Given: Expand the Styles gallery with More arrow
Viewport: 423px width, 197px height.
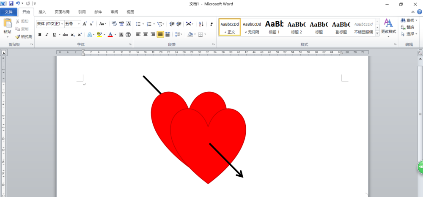Looking at the screenshot, I should pos(377,33).
